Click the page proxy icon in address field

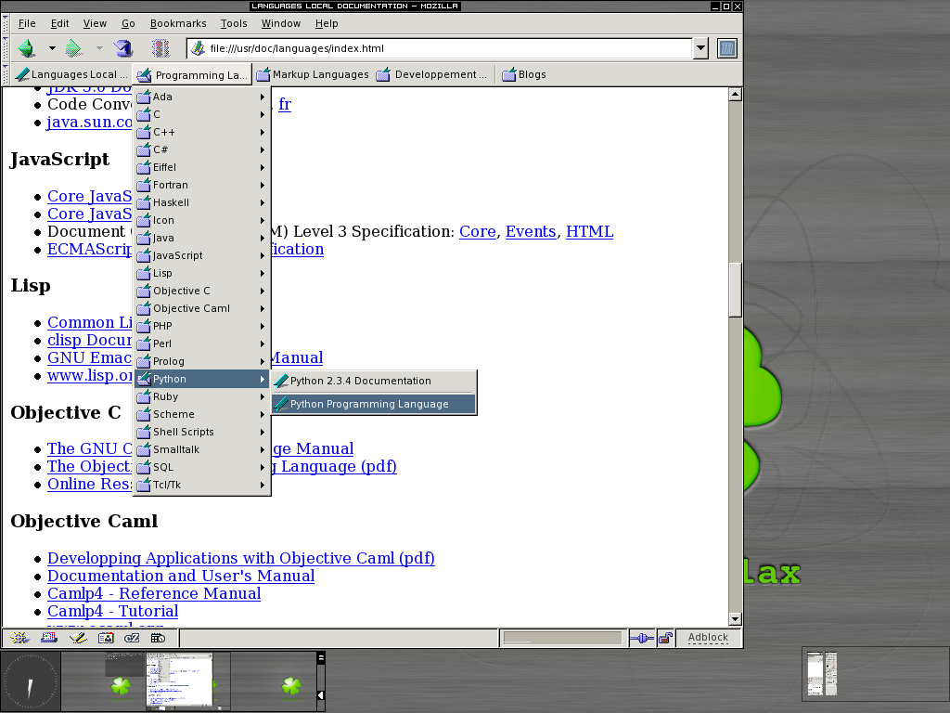point(199,48)
